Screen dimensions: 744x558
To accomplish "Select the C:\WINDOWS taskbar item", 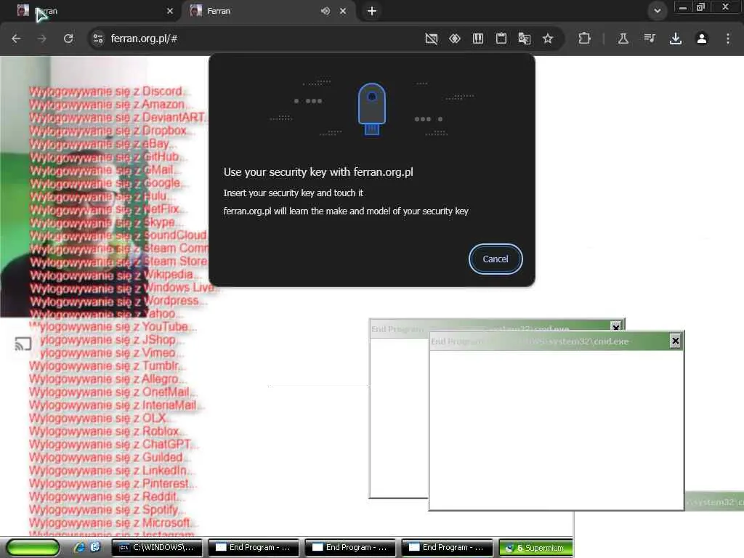I will pyautogui.click(x=157, y=548).
